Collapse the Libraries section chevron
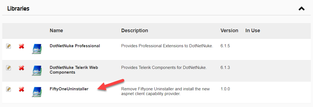313x107 pixels. coord(302,9)
